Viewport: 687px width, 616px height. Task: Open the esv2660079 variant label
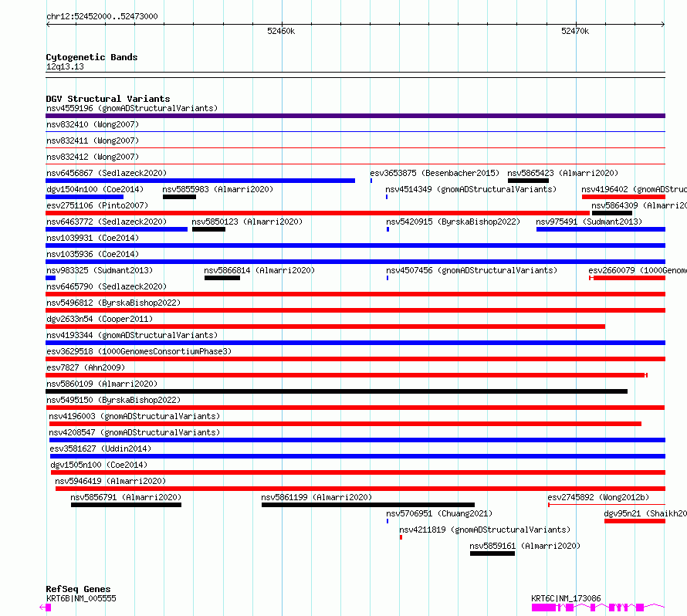pyautogui.click(x=638, y=270)
